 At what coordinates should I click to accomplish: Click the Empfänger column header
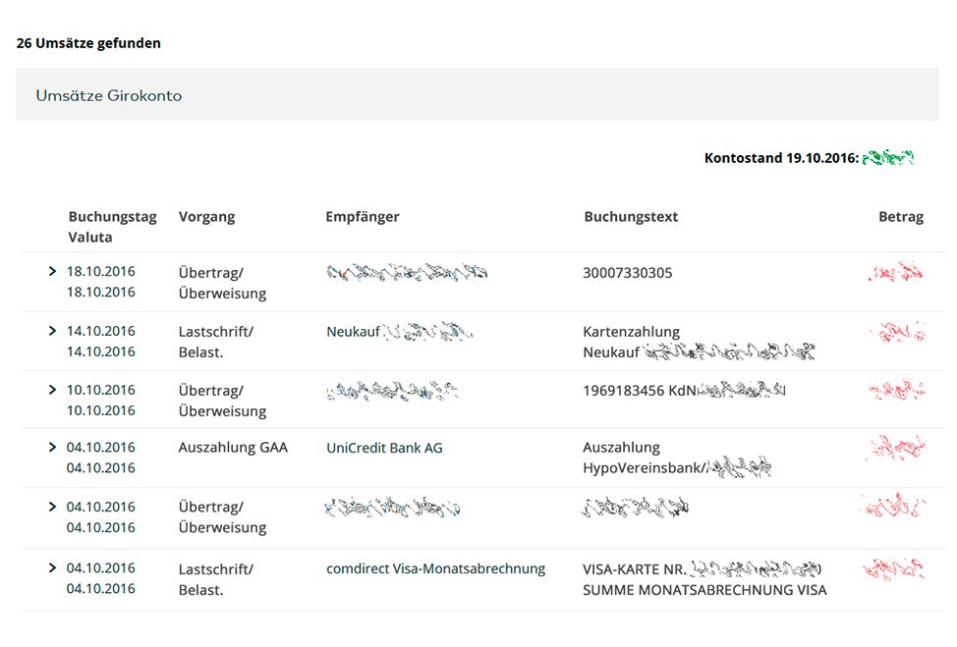tap(362, 217)
